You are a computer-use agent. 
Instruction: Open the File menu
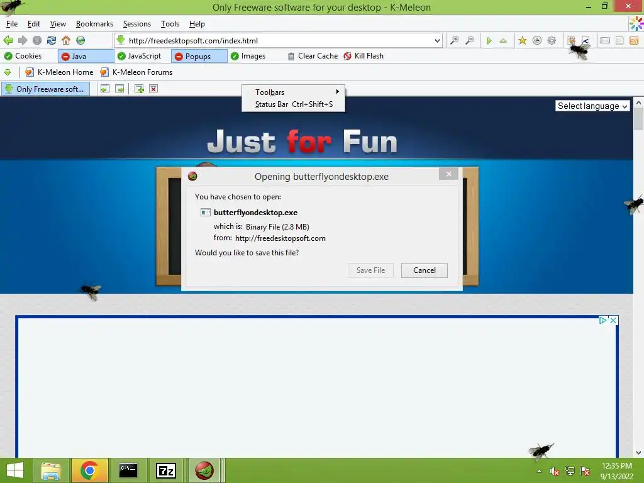point(12,24)
